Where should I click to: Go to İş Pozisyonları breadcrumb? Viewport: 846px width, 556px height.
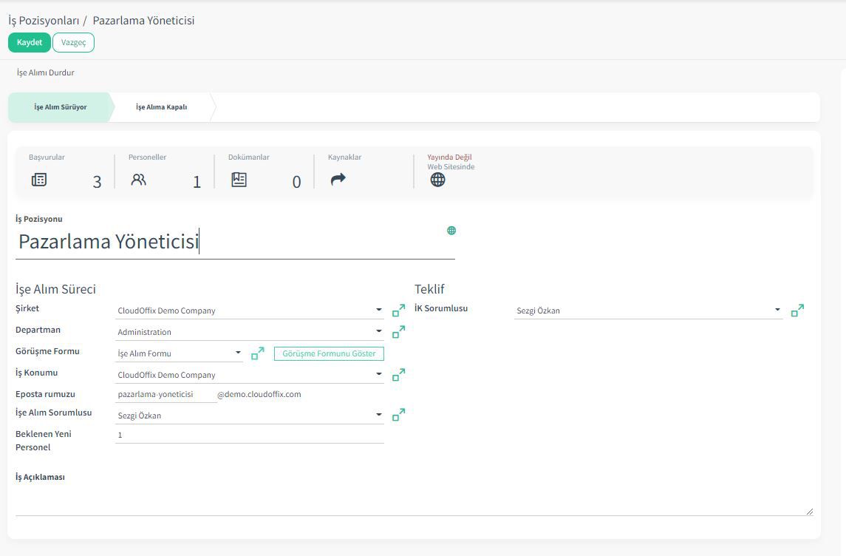pos(44,21)
